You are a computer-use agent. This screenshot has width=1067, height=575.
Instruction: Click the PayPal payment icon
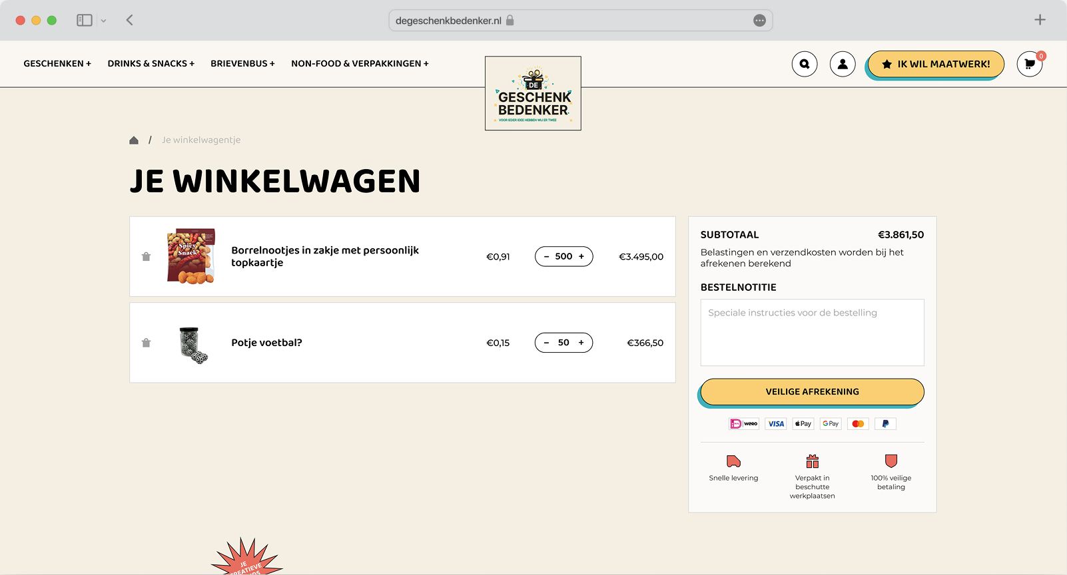tap(885, 424)
